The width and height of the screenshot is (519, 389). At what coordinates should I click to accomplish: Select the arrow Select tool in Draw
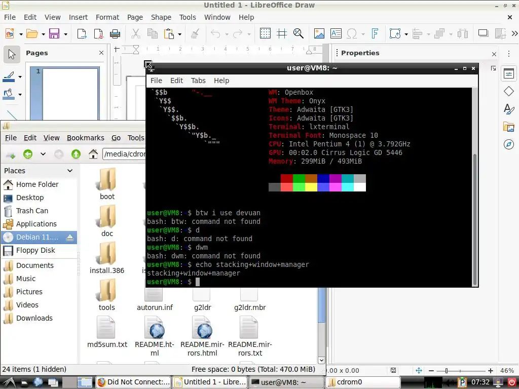(12, 54)
